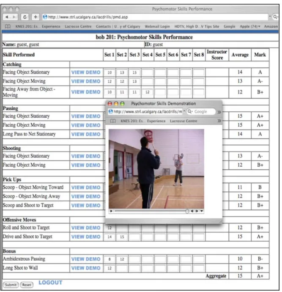Open bookmarks book icon in demo popup

click(x=113, y=121)
